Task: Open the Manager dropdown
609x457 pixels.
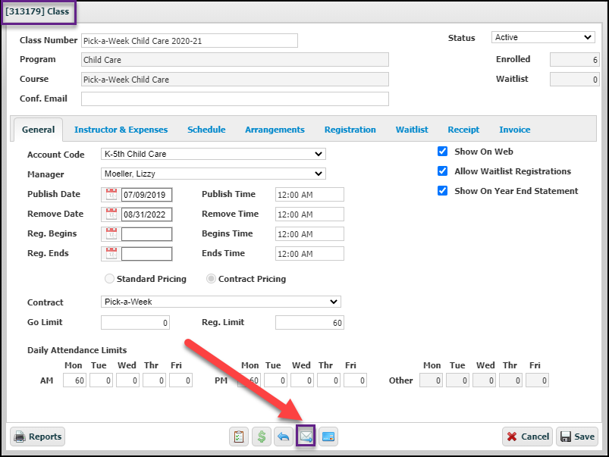Action: point(213,174)
